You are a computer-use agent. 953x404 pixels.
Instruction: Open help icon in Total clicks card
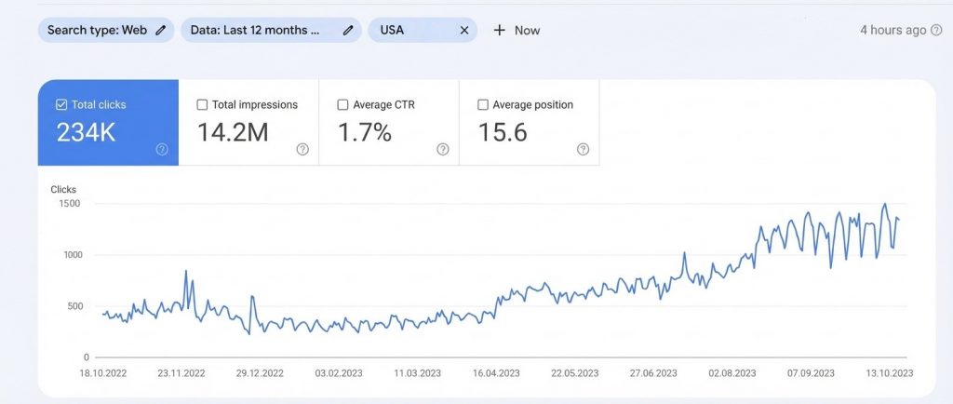click(162, 149)
